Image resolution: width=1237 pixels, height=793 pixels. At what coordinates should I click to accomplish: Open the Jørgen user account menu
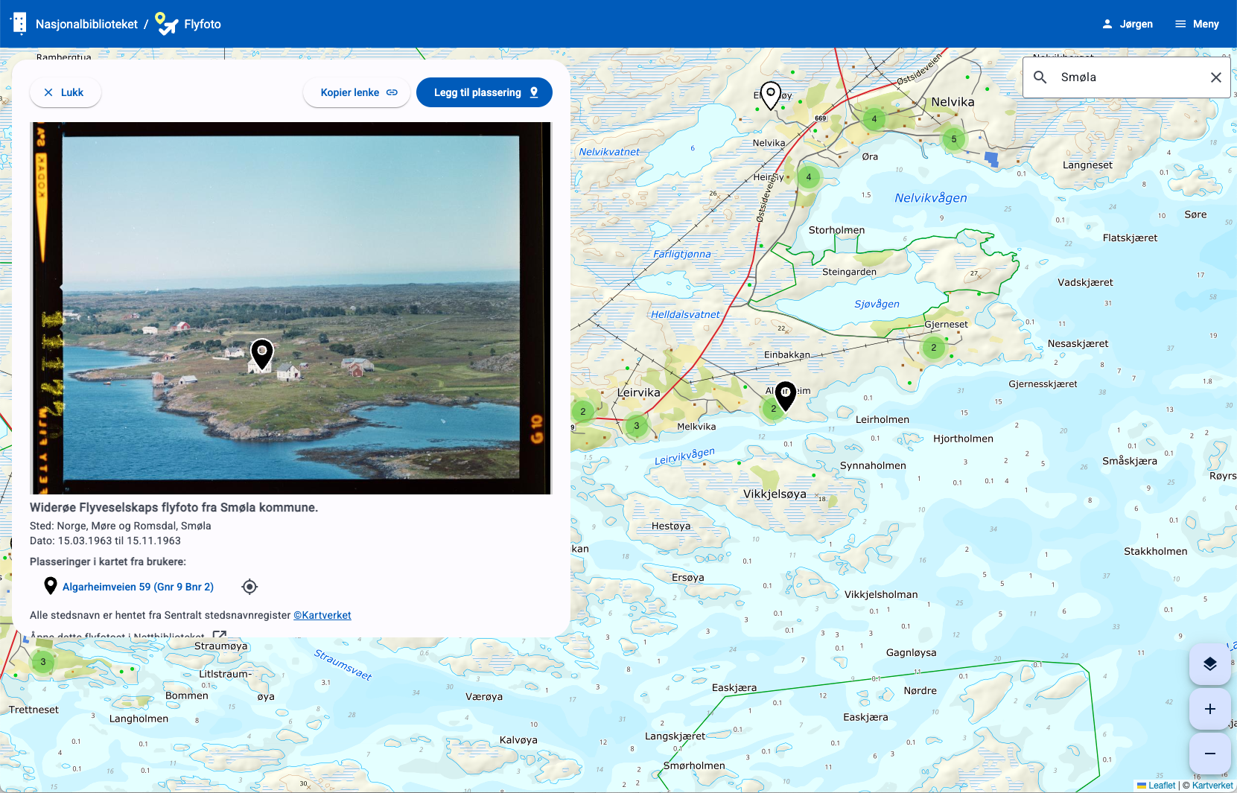[1128, 24]
